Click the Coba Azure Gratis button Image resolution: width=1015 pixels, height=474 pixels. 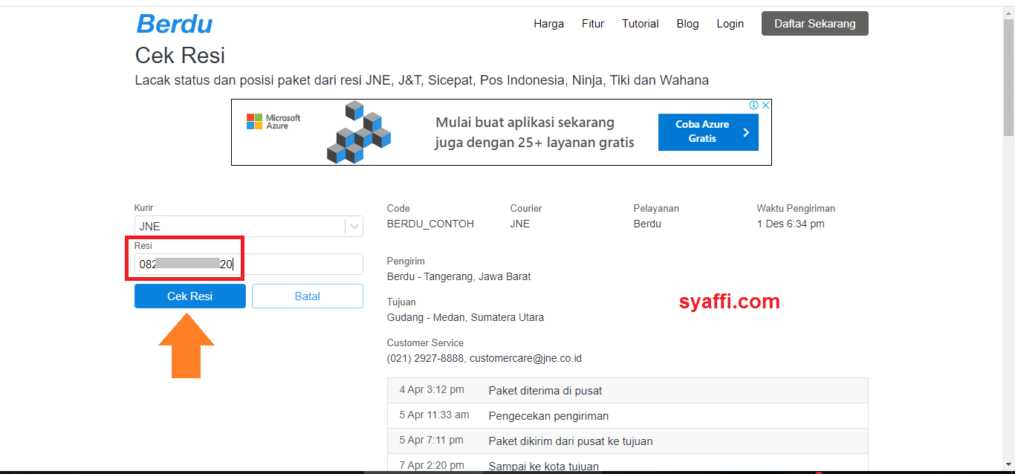708,132
